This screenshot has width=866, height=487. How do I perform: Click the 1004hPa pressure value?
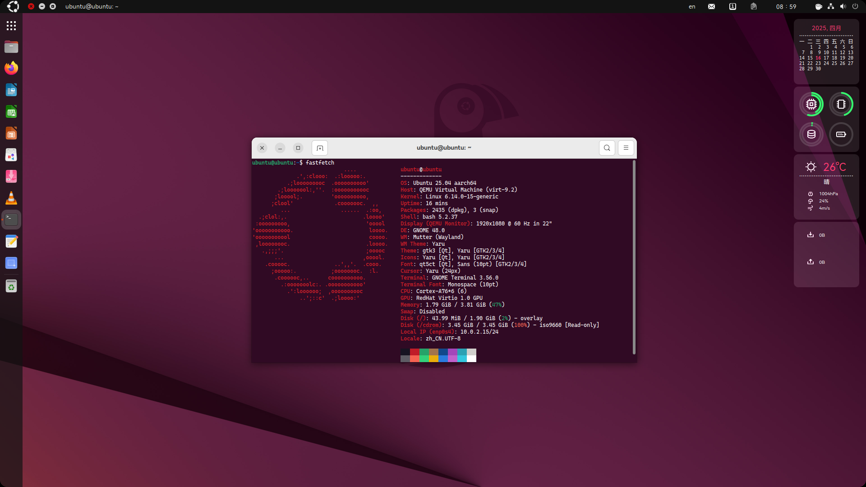point(829,194)
